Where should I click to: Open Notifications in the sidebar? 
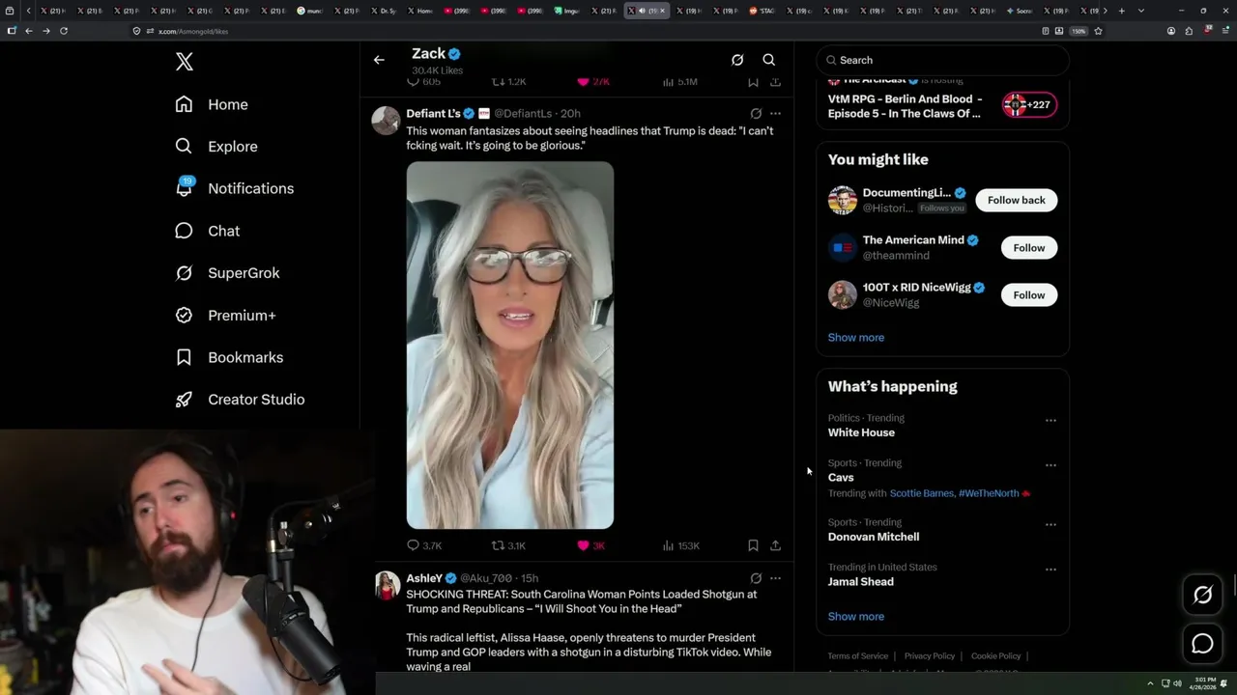234,188
